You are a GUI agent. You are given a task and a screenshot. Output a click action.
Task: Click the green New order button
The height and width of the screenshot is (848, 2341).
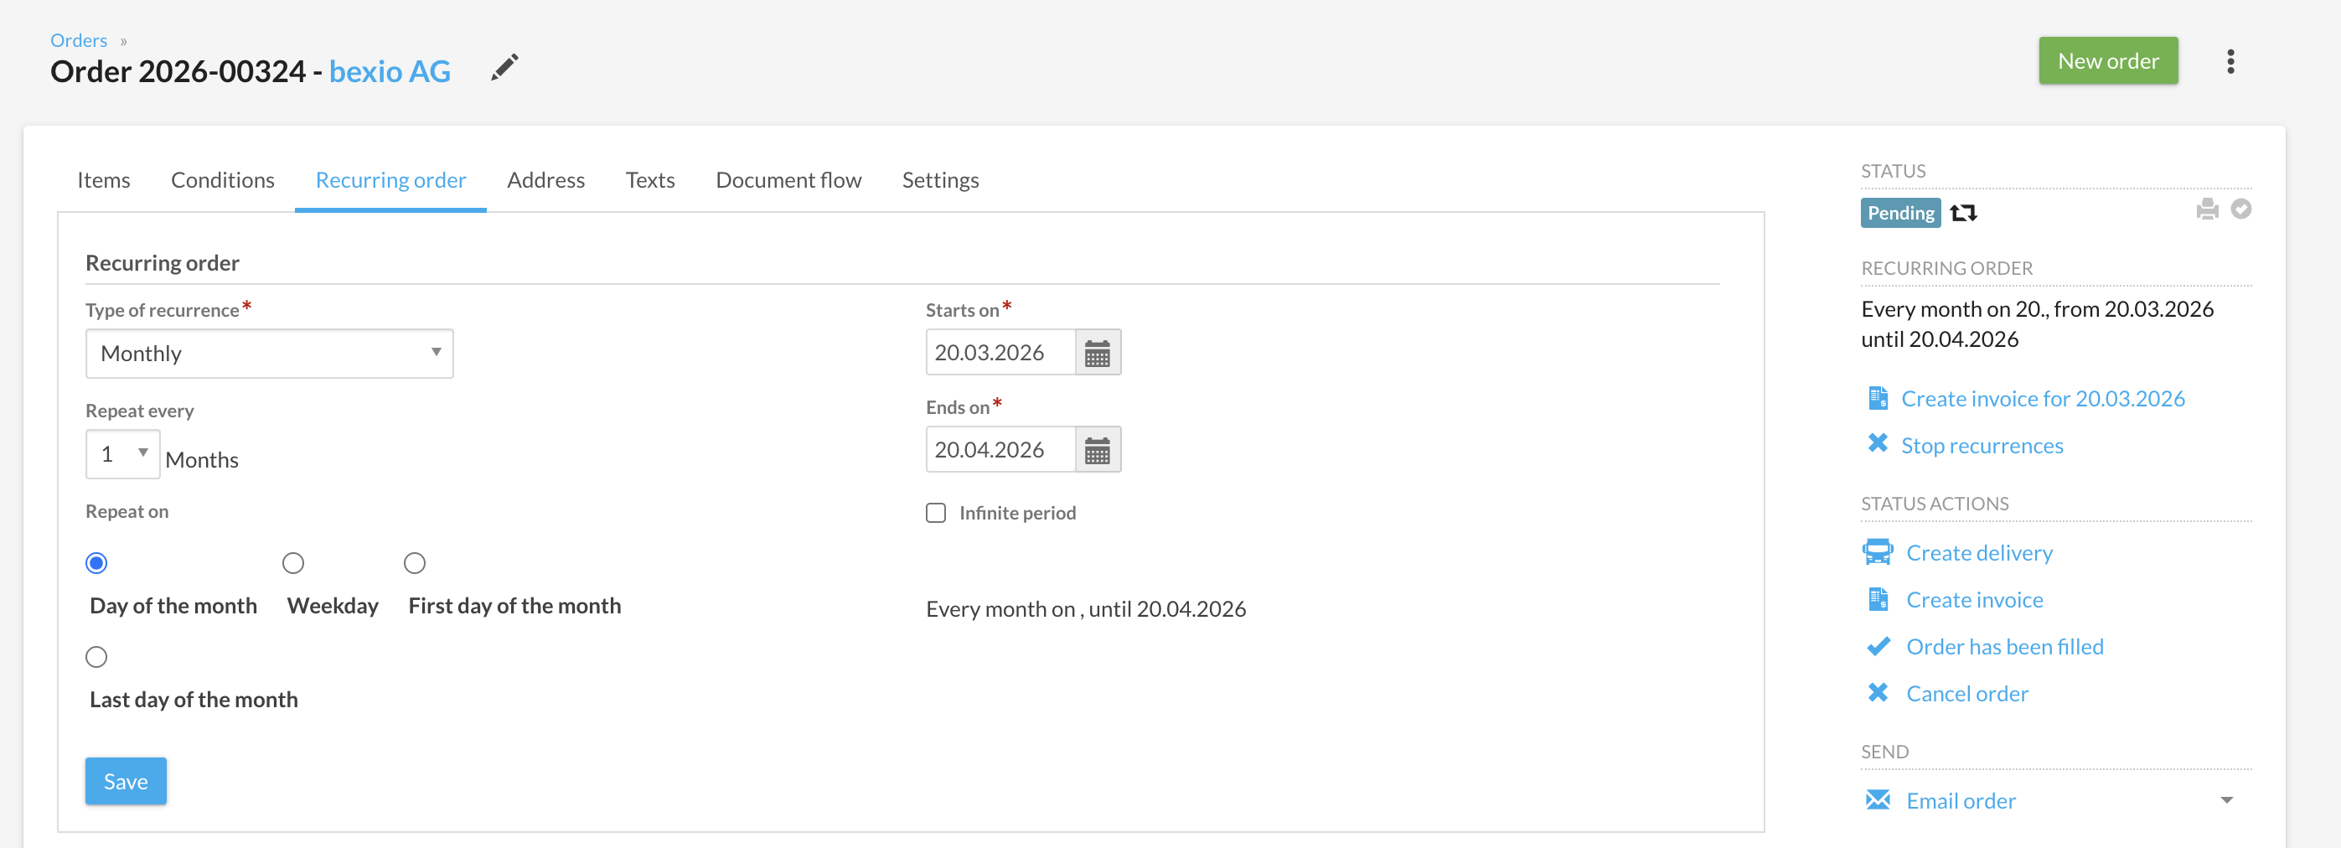tap(2108, 61)
